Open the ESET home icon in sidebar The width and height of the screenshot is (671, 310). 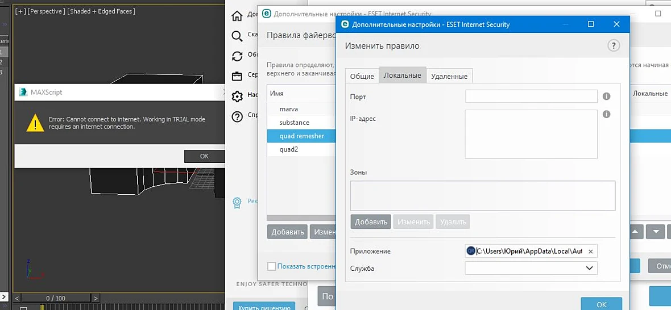click(237, 16)
